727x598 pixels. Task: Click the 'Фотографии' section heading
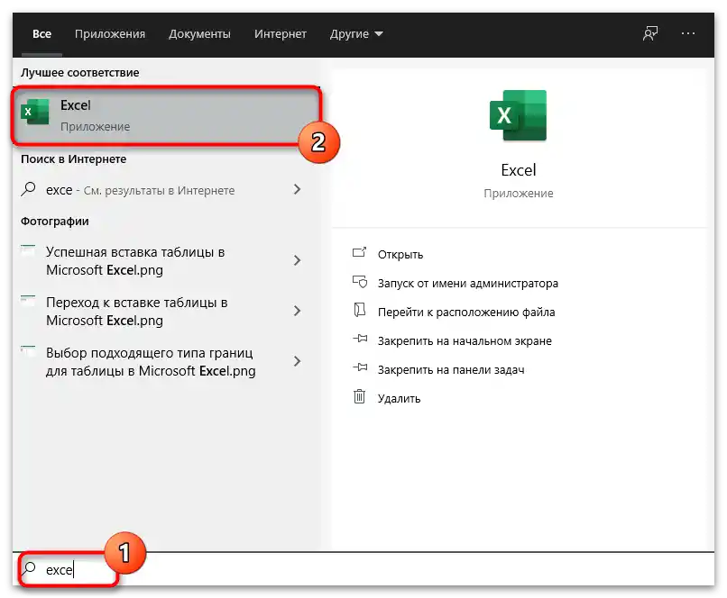[55, 222]
